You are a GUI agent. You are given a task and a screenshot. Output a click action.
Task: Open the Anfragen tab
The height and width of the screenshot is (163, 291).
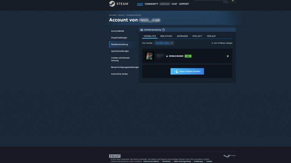pos(182,36)
